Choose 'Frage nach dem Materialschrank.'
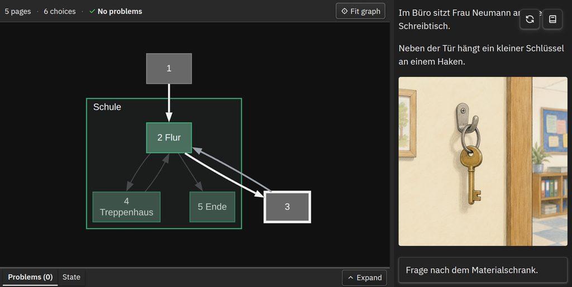The width and height of the screenshot is (572, 287). point(483,270)
